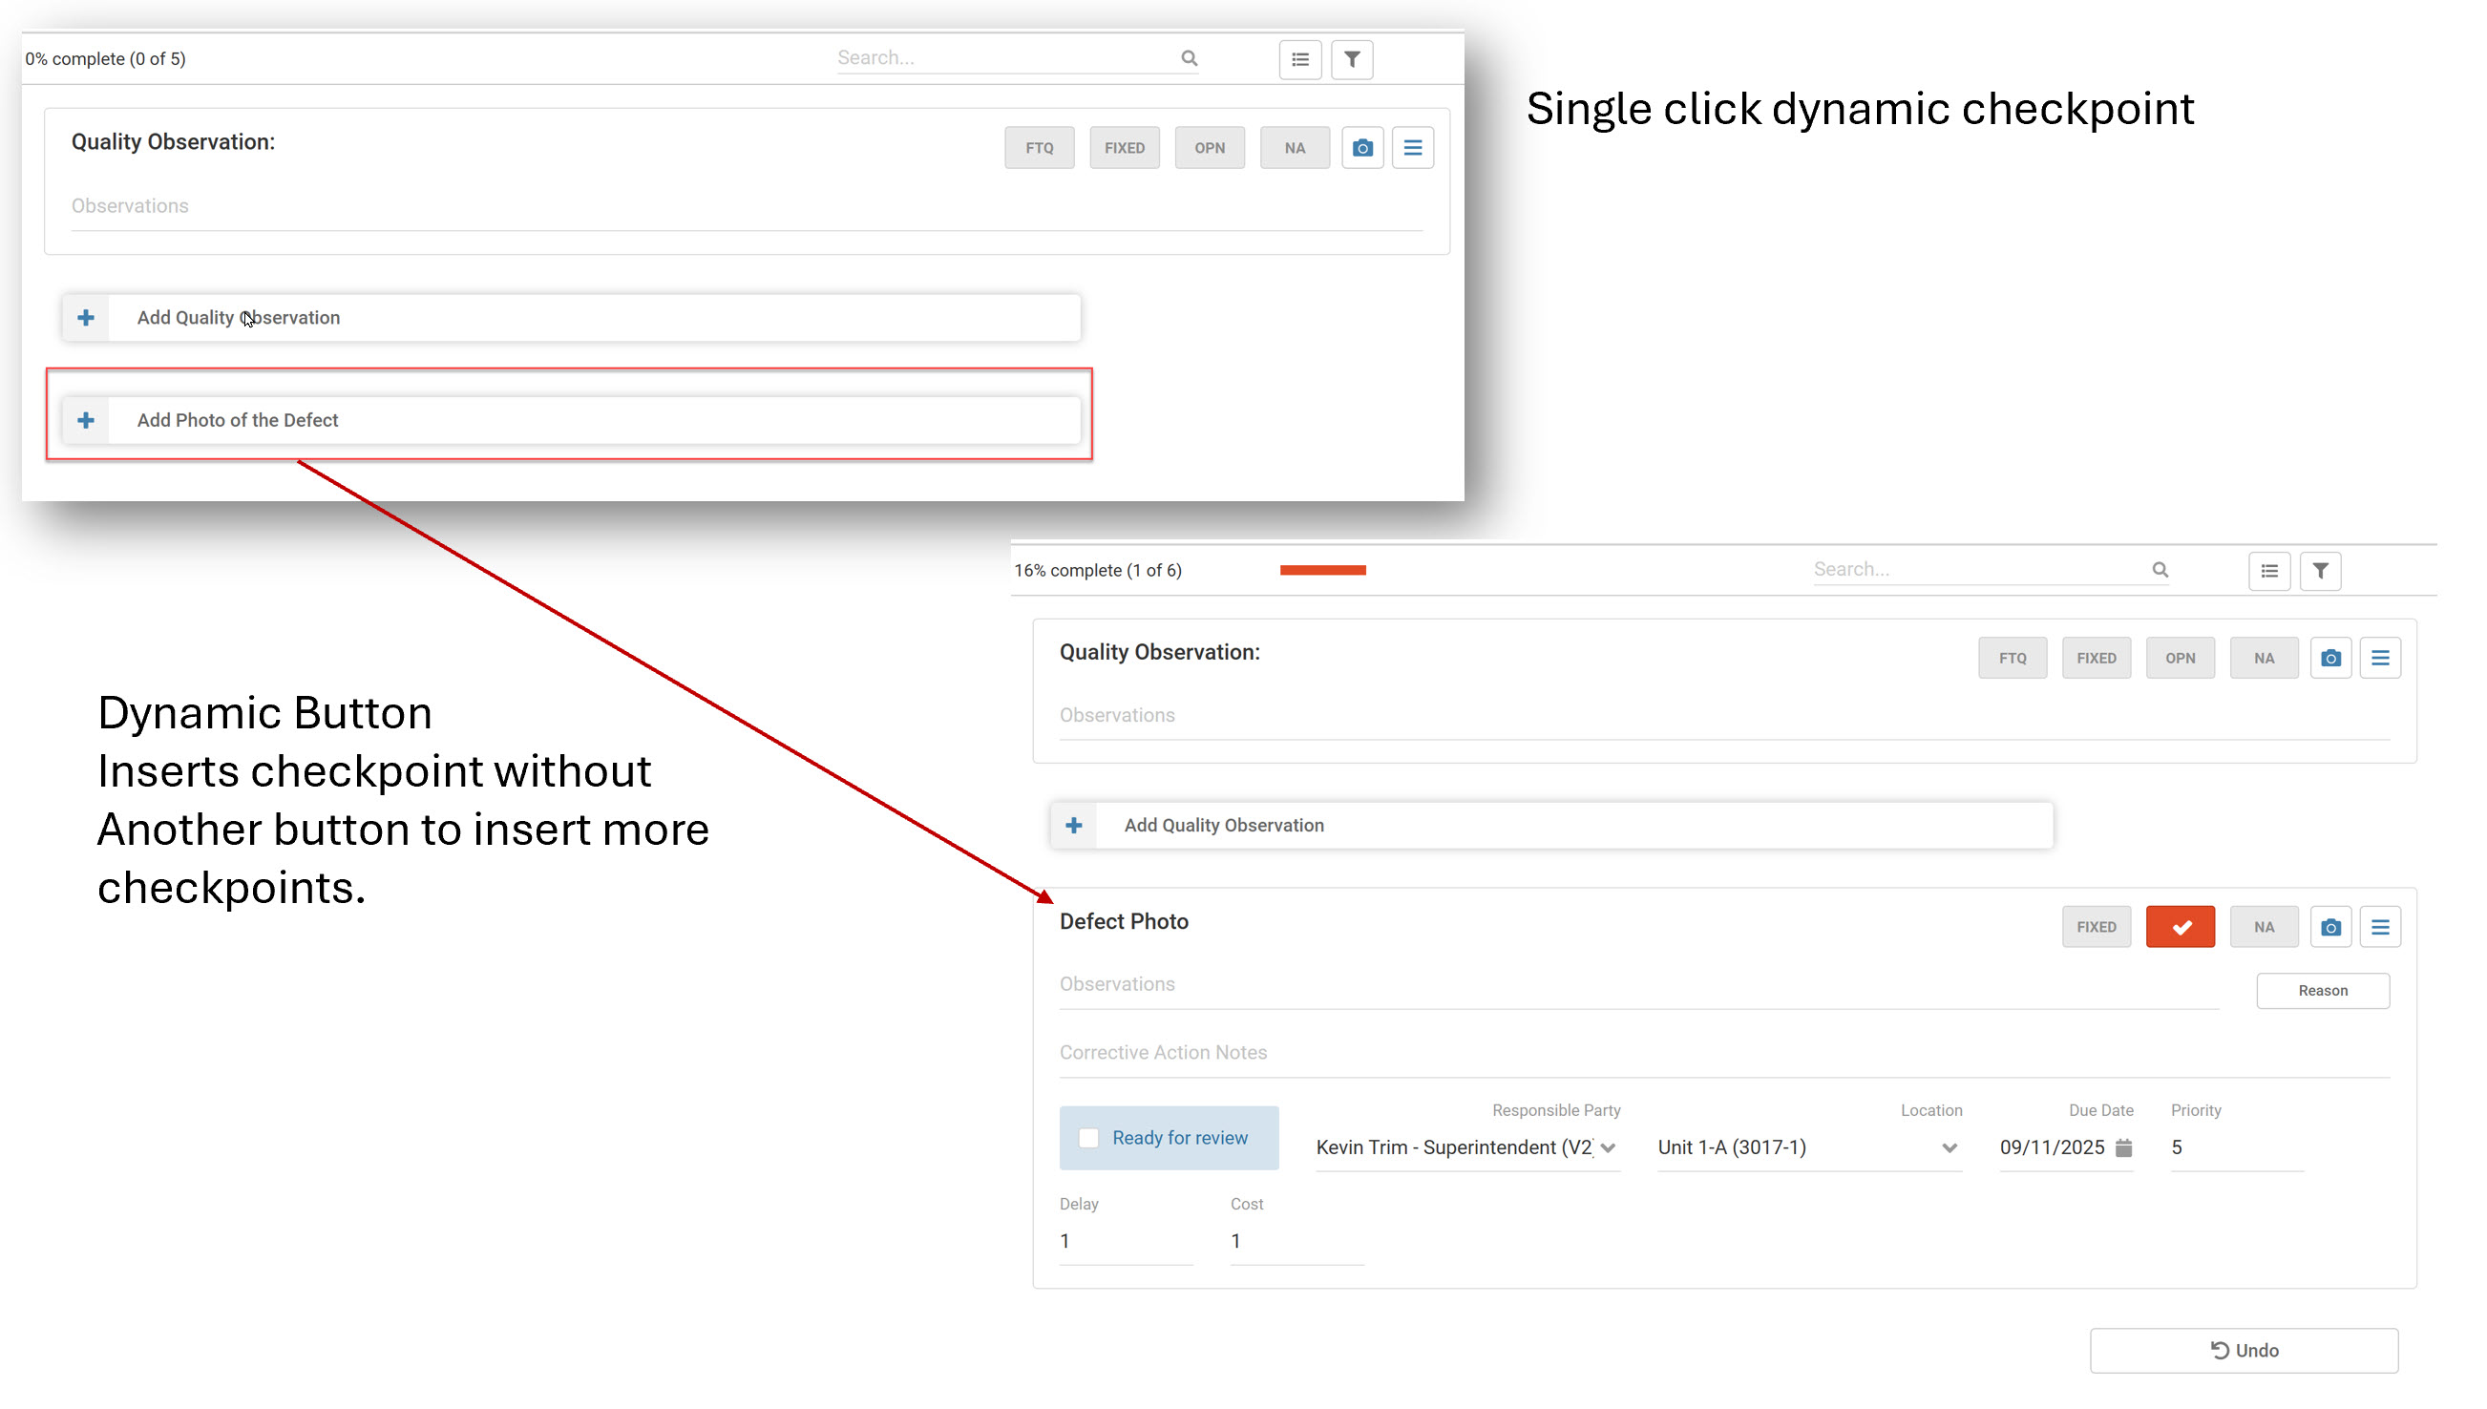Open list view icon in top panel
This screenshot has height=1409, width=2487.
click(1299, 60)
